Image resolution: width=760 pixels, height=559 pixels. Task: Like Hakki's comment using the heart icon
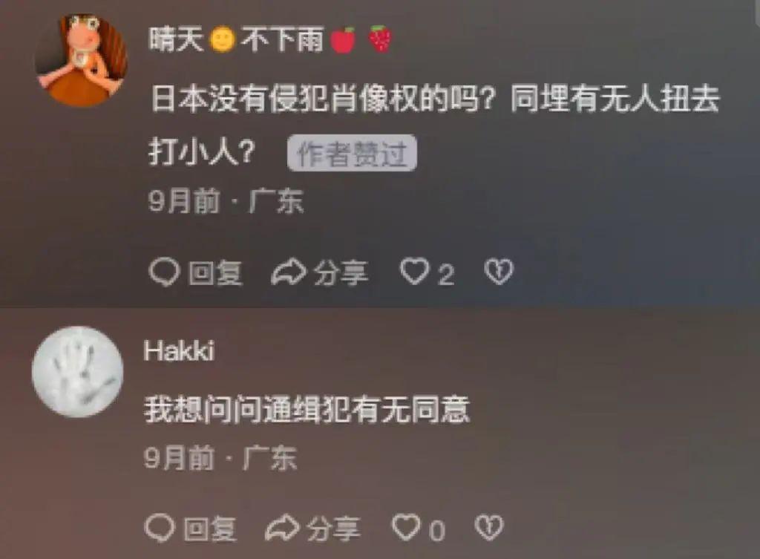406,527
